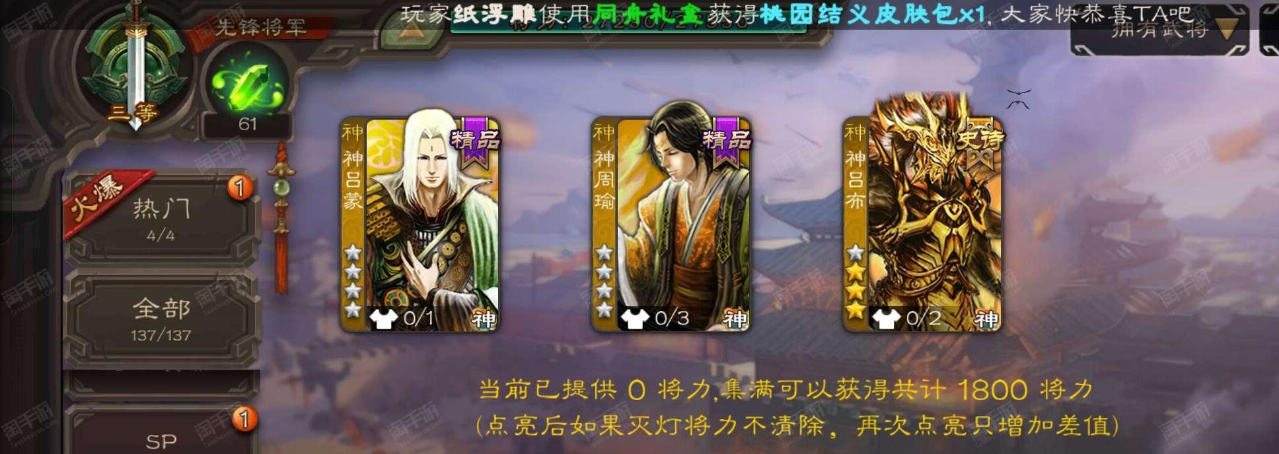Select the 热门 category tab
Screen dimensions: 1279x454
tap(161, 218)
